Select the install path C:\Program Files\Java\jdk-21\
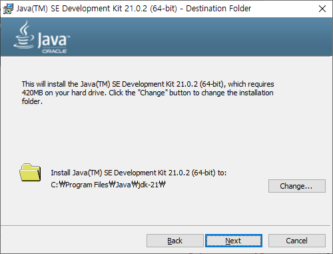The image size is (333, 254). 108,185
